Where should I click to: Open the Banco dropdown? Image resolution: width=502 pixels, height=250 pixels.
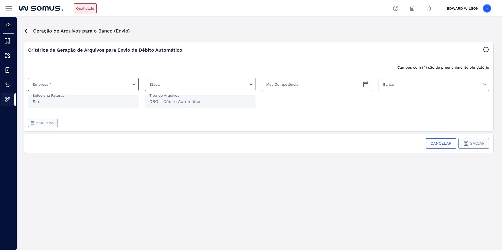click(484, 84)
